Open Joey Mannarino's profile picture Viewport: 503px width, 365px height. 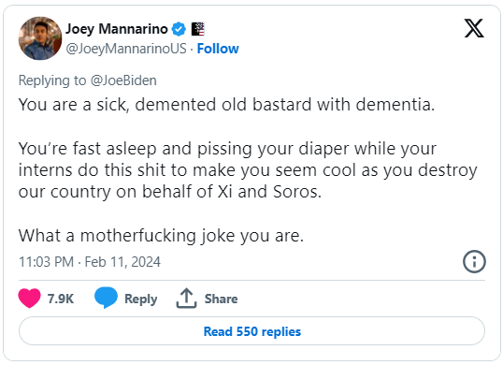[x=40, y=38]
